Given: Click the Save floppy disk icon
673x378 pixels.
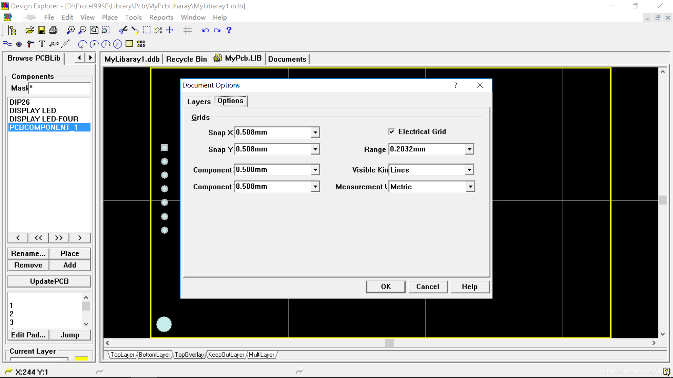Looking at the screenshot, I should (41, 30).
